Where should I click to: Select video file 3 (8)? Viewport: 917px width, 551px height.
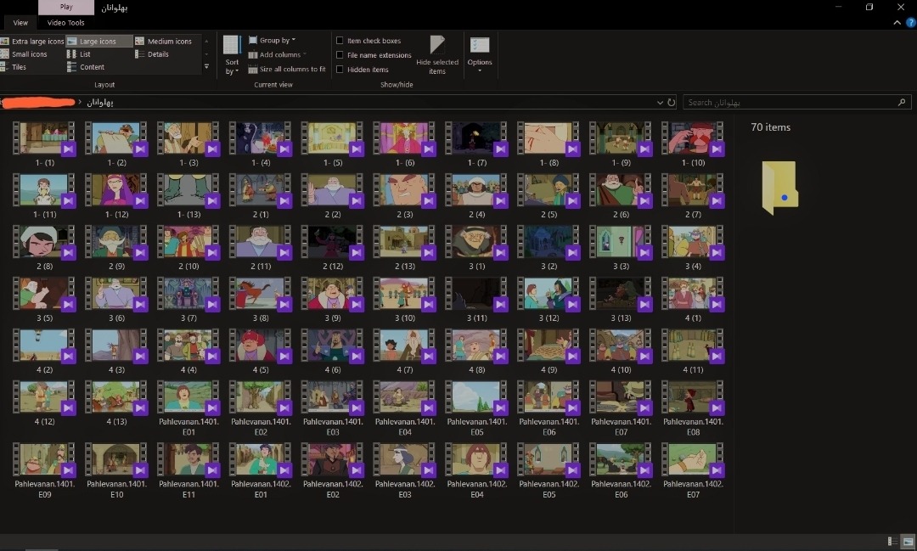tap(261, 300)
